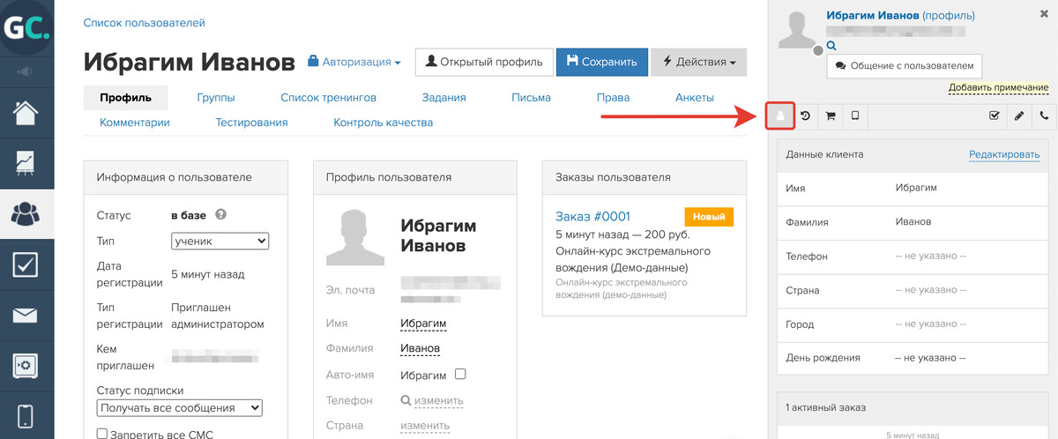Screen dimensions: 1058x439
Task: Click the history clock icon in side panel
Action: [x=805, y=115]
